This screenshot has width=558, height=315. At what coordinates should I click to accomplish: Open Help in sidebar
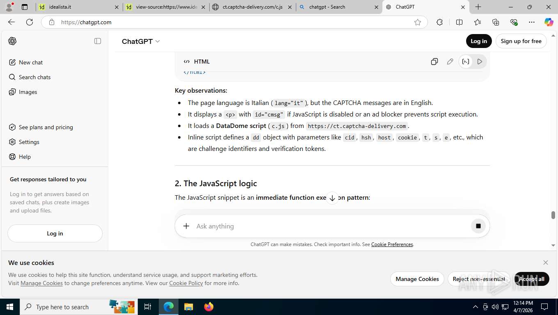[x=25, y=157]
